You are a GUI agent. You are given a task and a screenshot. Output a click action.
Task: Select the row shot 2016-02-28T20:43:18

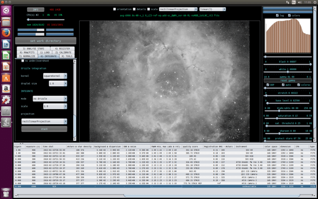165,183
